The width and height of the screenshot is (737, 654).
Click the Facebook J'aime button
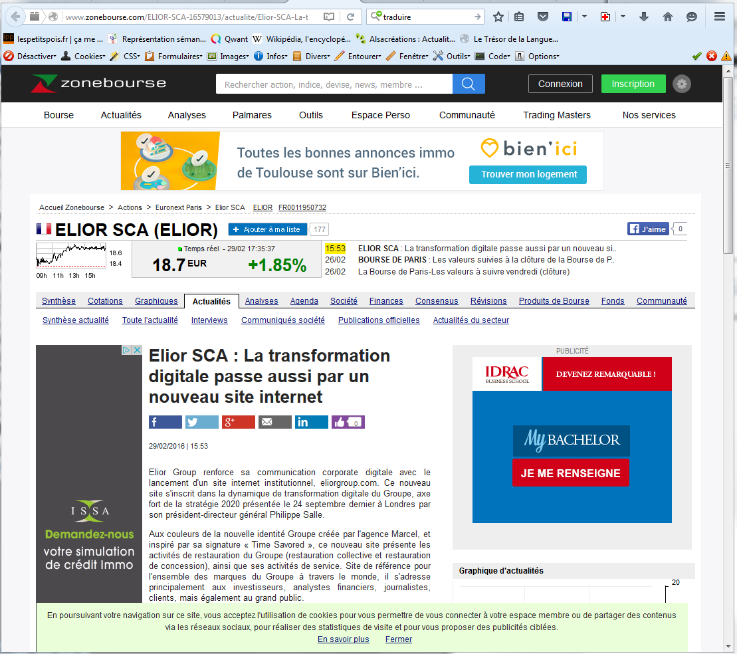coord(648,229)
